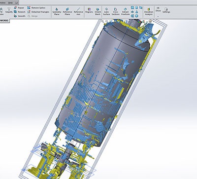Open the Settings tool
The image size is (197, 179).
click(x=166, y=10)
